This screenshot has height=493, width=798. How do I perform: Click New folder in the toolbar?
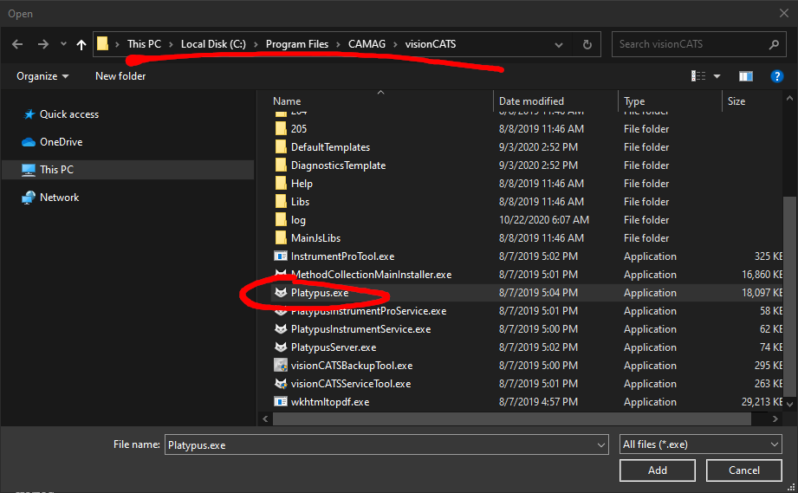pyautogui.click(x=120, y=76)
